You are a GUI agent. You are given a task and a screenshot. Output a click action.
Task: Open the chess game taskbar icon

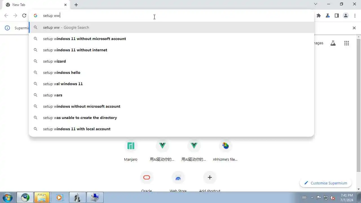click(x=77, y=197)
